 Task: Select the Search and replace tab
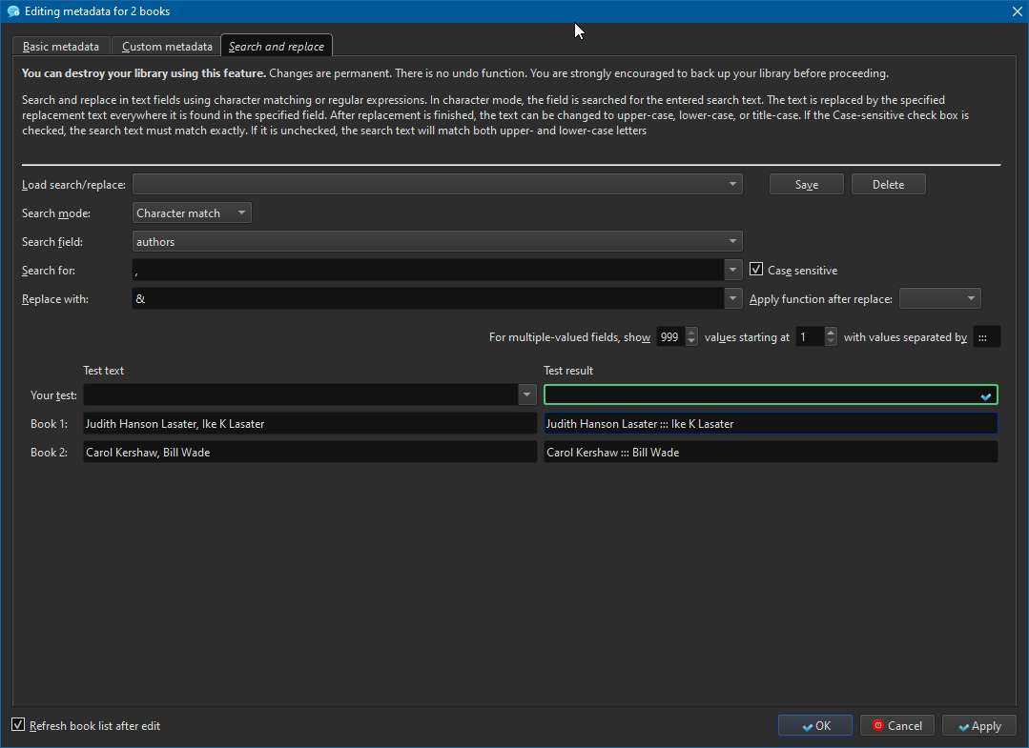277,46
